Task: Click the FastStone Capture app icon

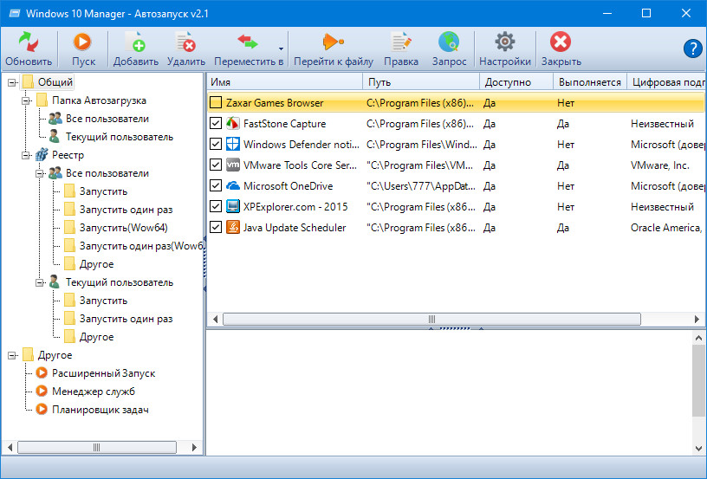Action: tap(233, 124)
